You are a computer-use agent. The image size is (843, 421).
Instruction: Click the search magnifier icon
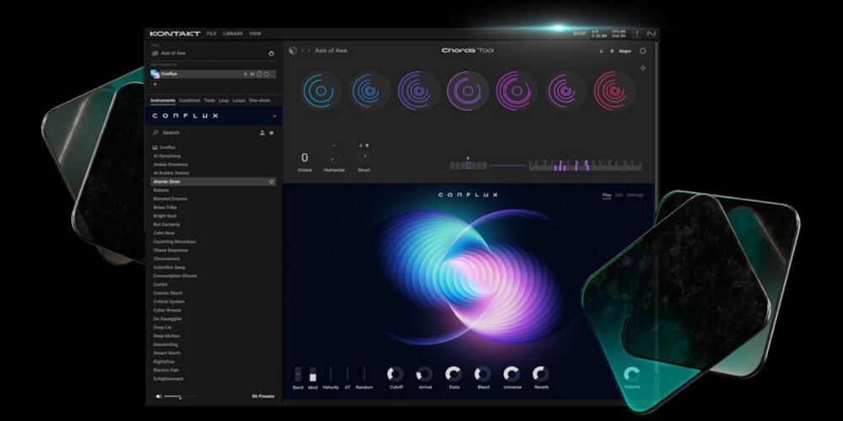click(x=156, y=132)
